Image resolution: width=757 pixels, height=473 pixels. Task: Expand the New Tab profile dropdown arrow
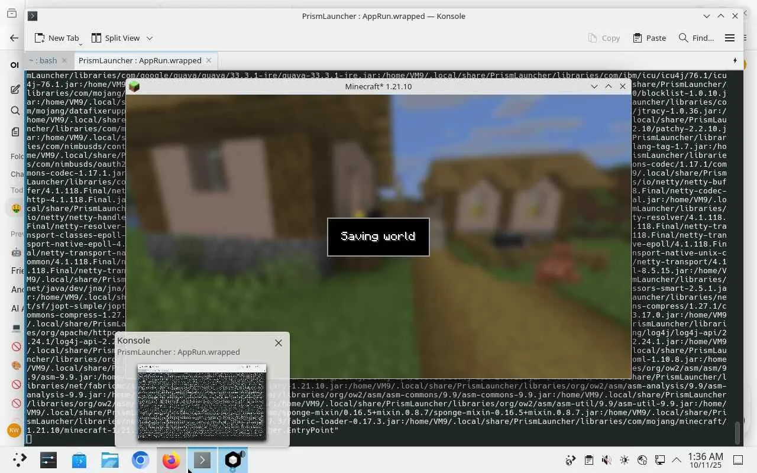coord(80,44)
